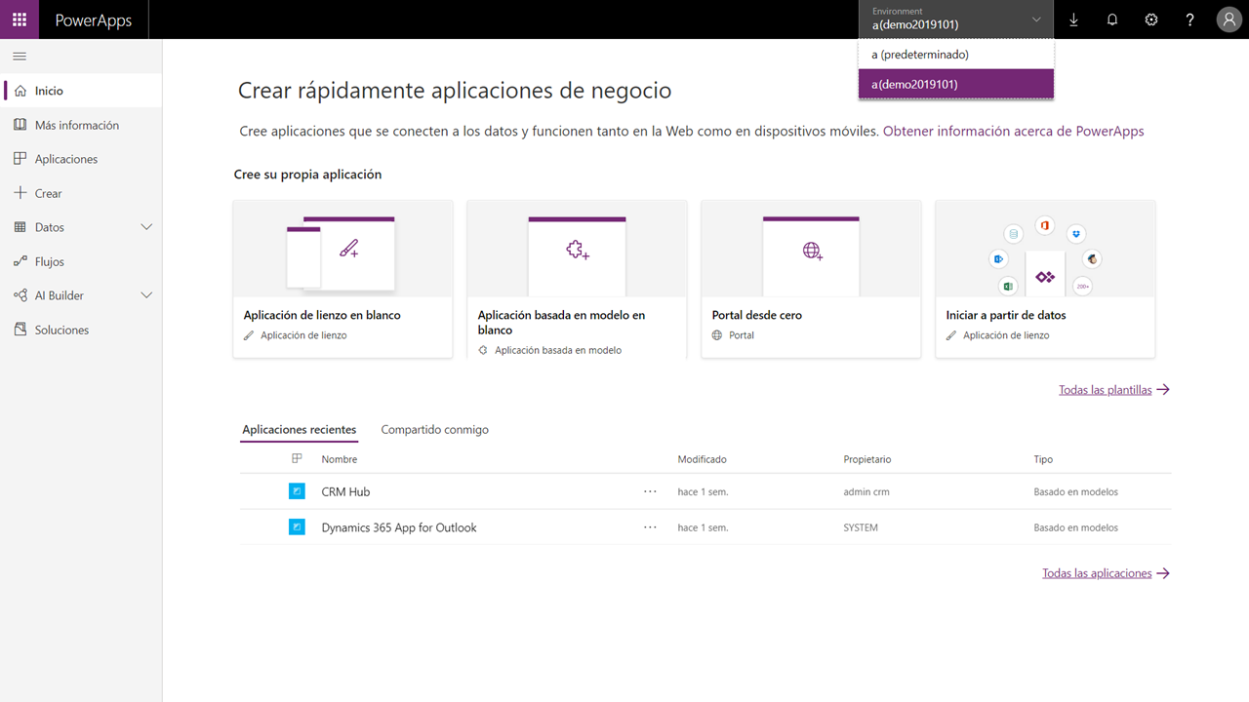The height and width of the screenshot is (702, 1249).
Task: Sort by Propietario column header
Action: click(x=867, y=459)
